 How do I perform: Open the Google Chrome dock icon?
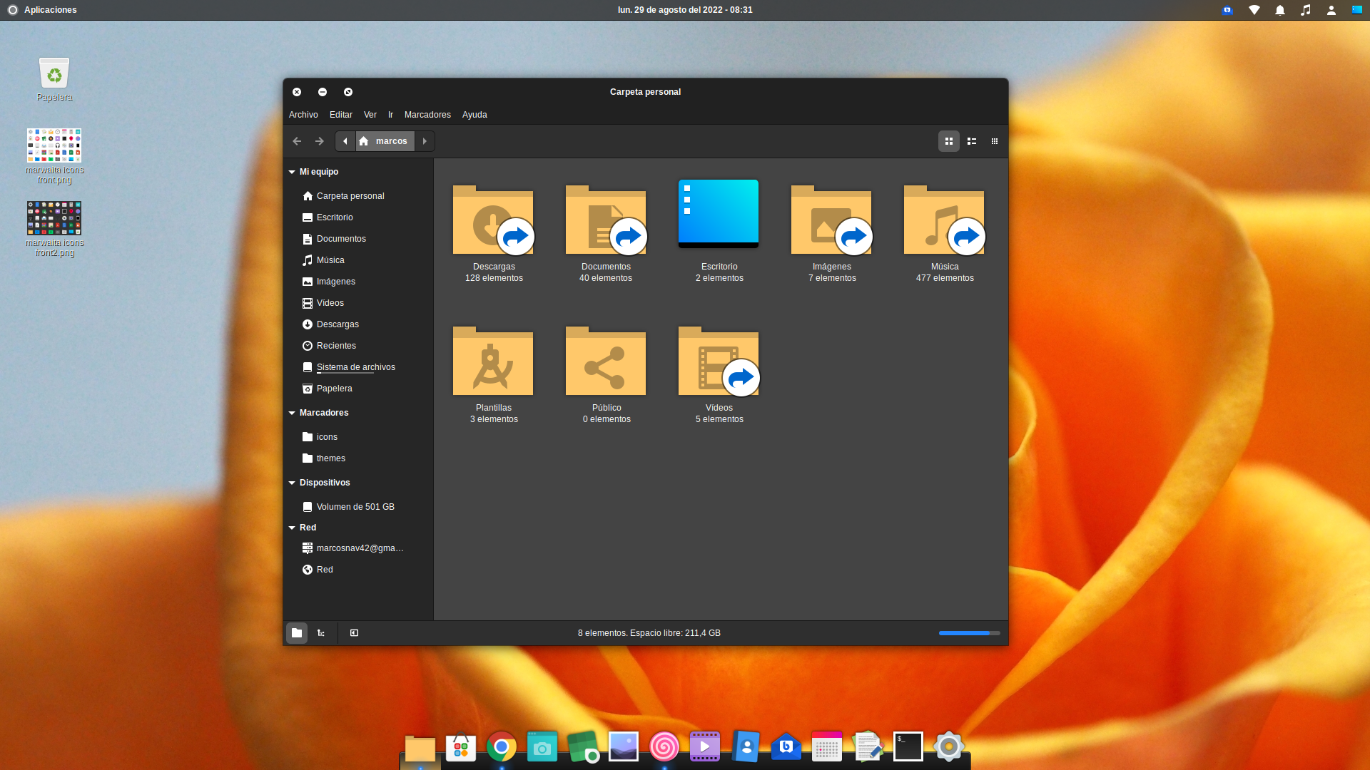pyautogui.click(x=501, y=746)
